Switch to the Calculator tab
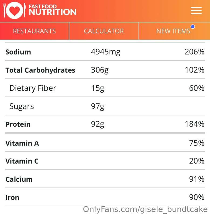The image size is (210, 216). point(104,31)
